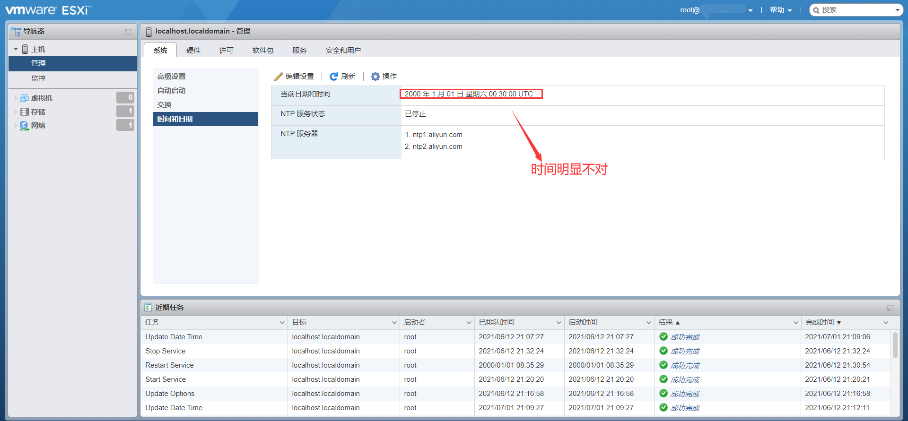Viewport: 908px width, 421px height.
Task: Open the search box dropdown arrow
Action: pyautogui.click(x=897, y=10)
